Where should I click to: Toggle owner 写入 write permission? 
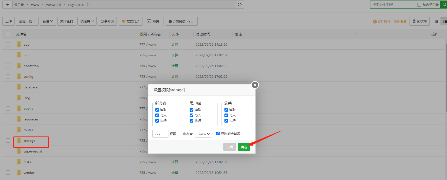point(157,115)
